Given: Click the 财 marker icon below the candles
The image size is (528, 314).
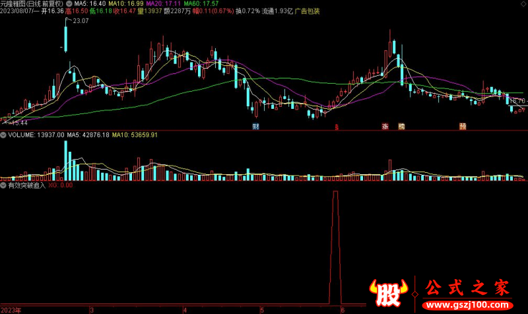Looking at the screenshot, I should (255, 127).
